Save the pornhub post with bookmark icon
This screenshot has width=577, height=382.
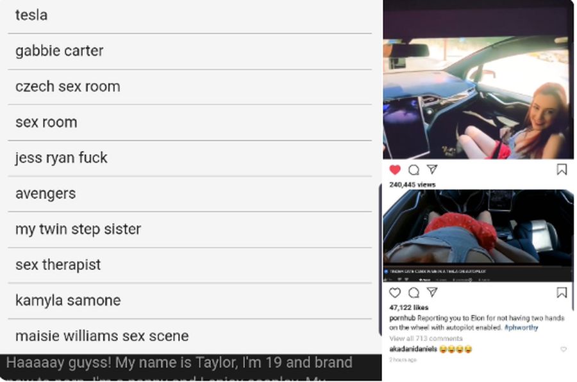pyautogui.click(x=562, y=292)
